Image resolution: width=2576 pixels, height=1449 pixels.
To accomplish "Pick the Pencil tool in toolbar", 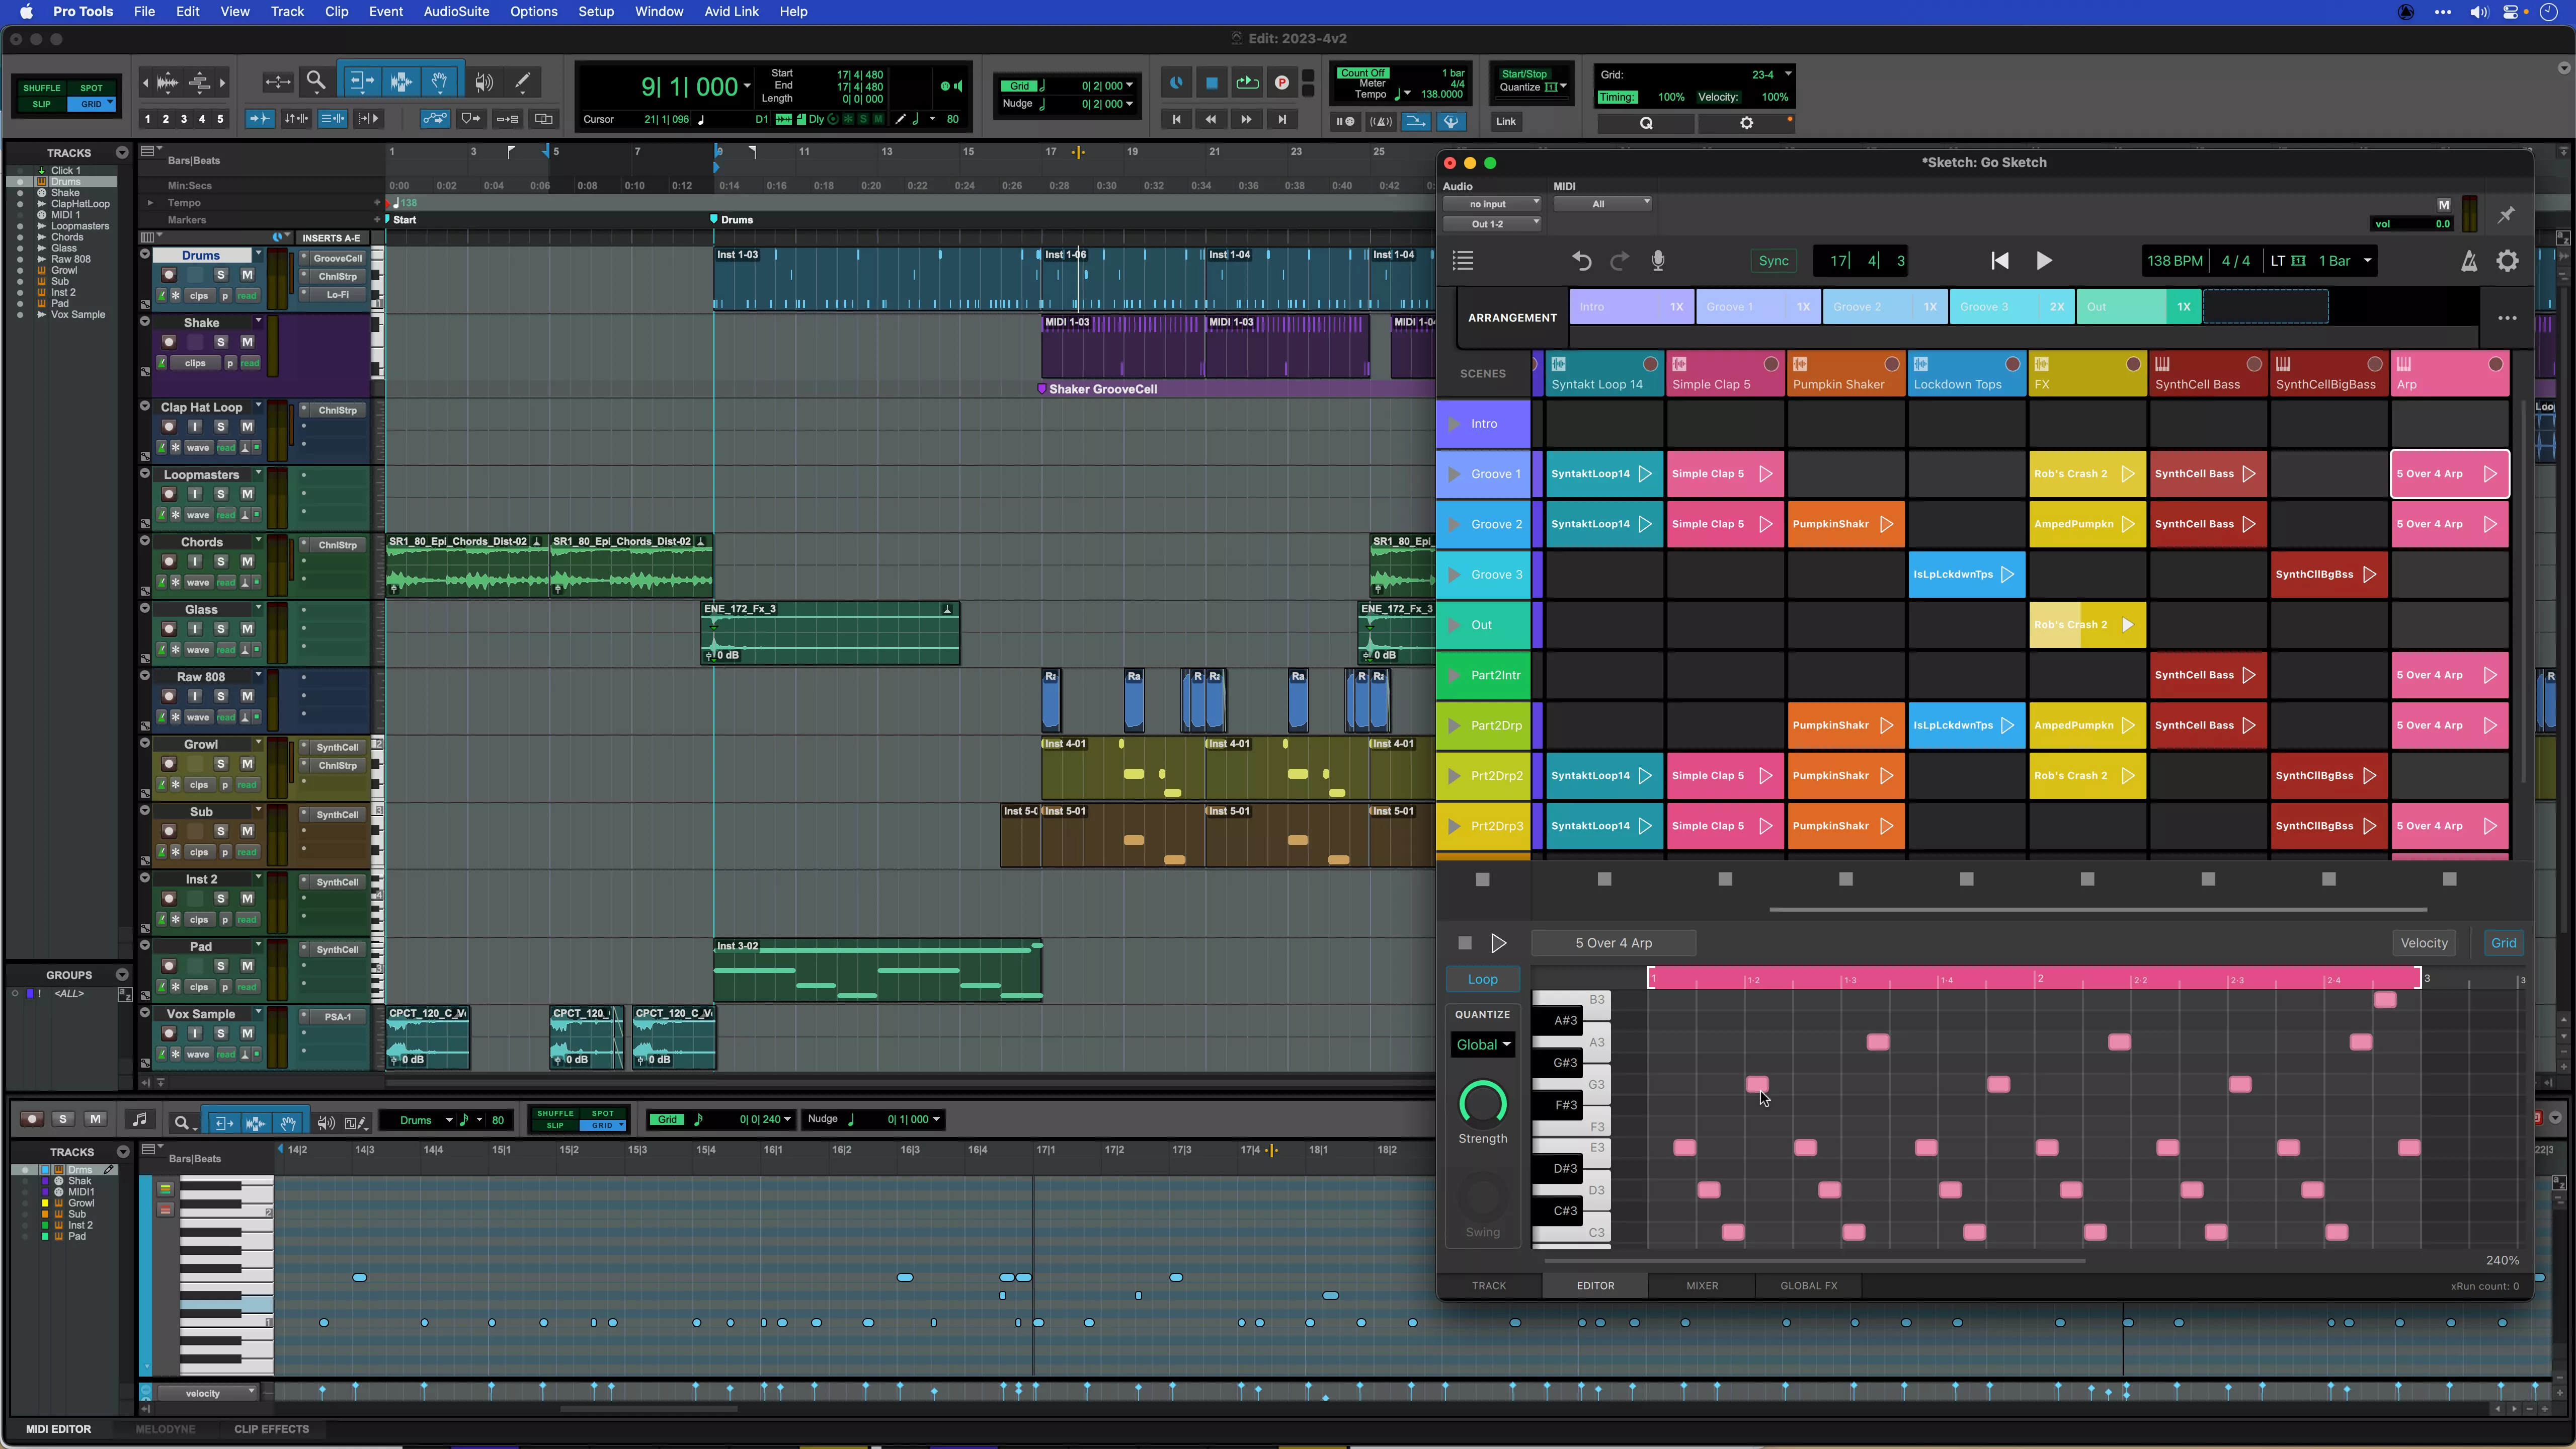I will pos(522,82).
